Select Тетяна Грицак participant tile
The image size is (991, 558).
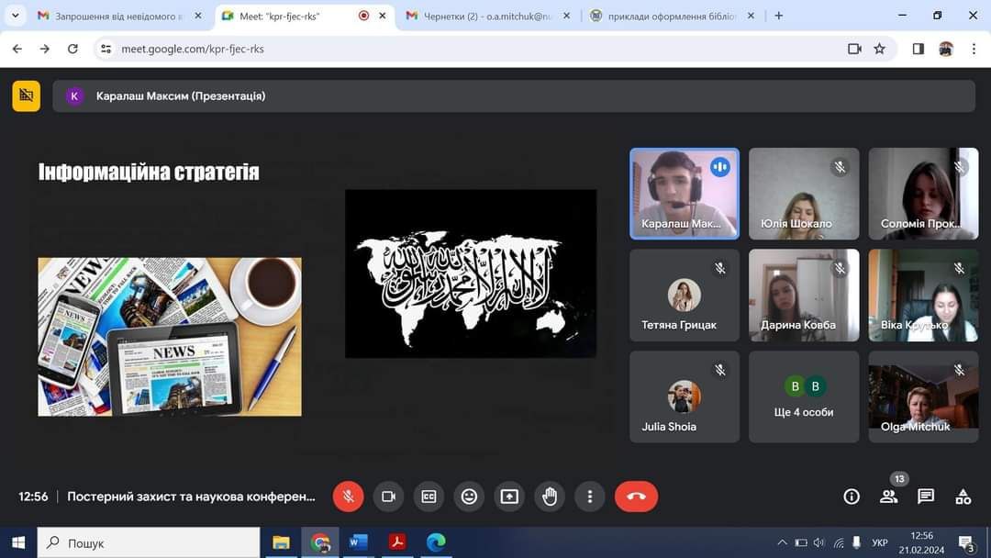pos(685,296)
